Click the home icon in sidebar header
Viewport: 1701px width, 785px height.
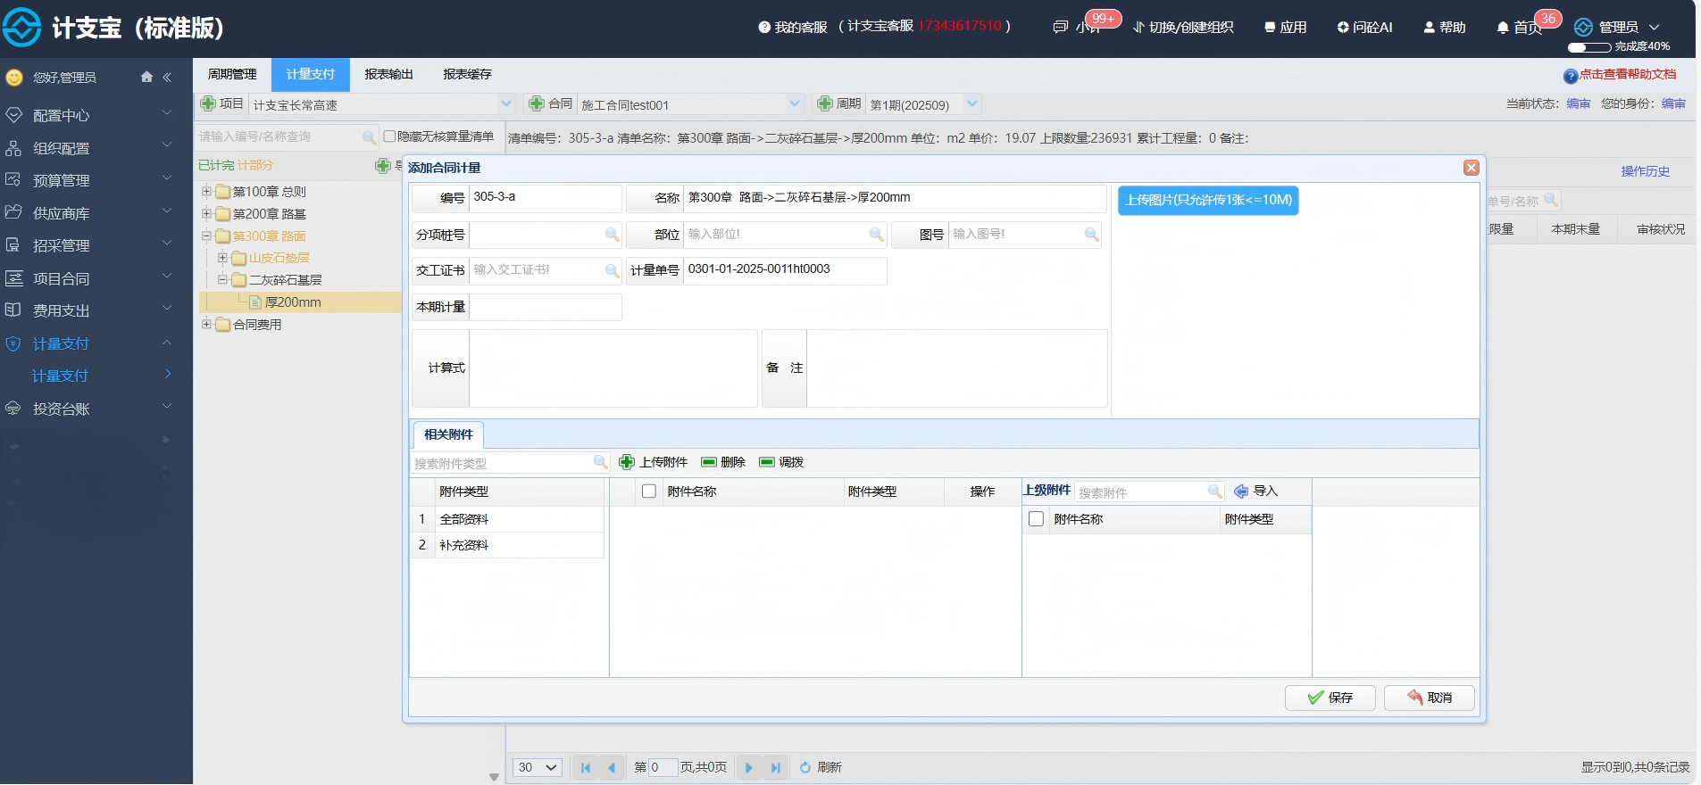click(x=146, y=77)
